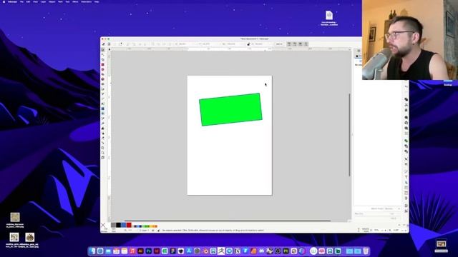Viewport: 458px width, 257px height.
Task: Open the Edit menu
Action: tap(28, 1)
